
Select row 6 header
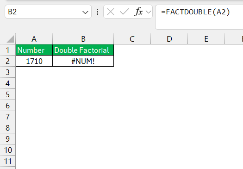point(7,106)
